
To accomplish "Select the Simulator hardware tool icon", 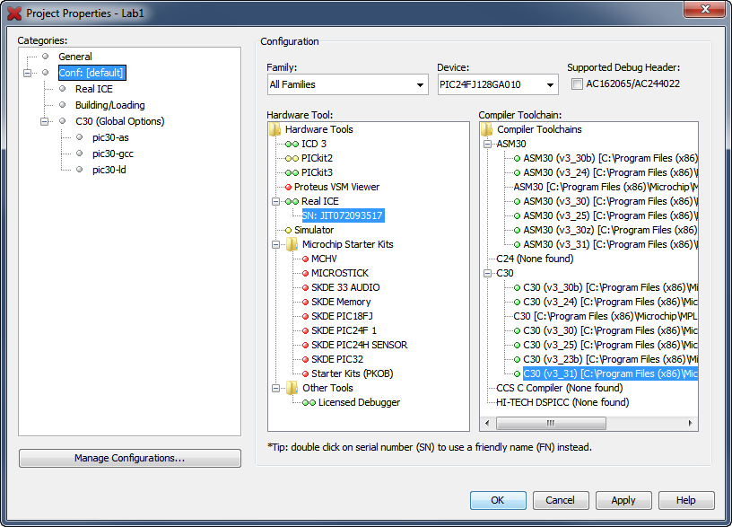I will tap(291, 229).
